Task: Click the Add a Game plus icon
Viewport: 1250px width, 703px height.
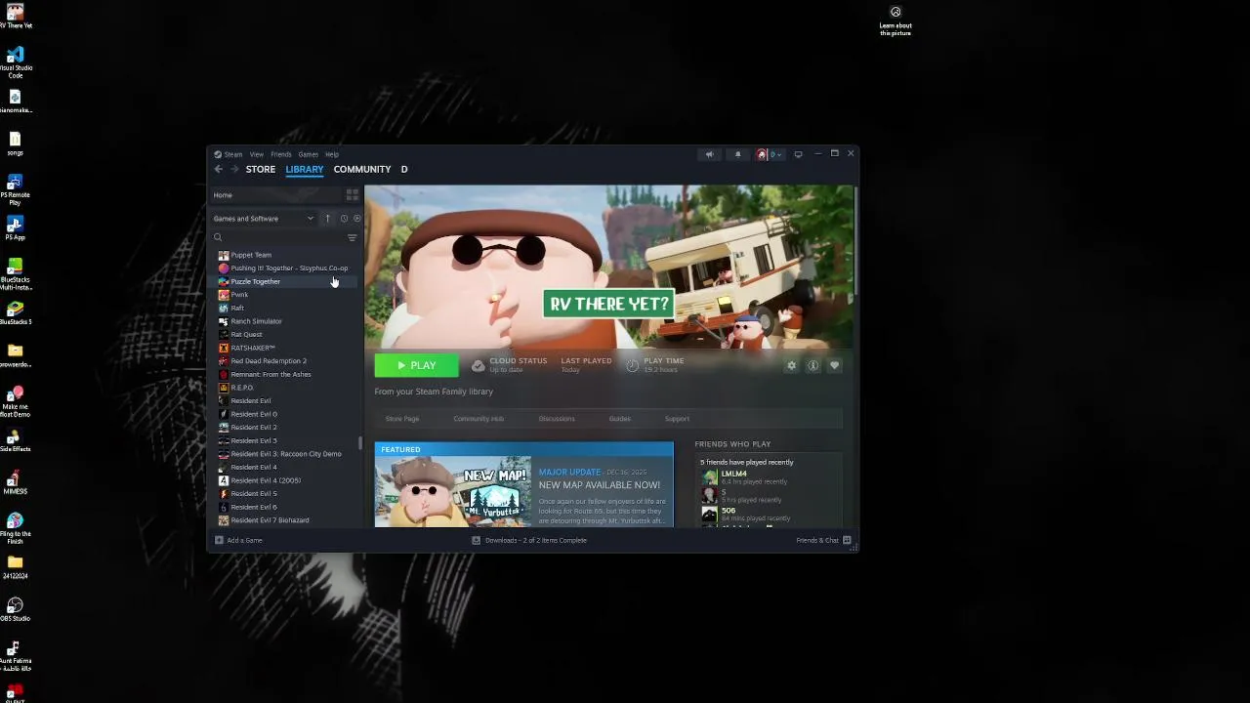Action: (219, 540)
